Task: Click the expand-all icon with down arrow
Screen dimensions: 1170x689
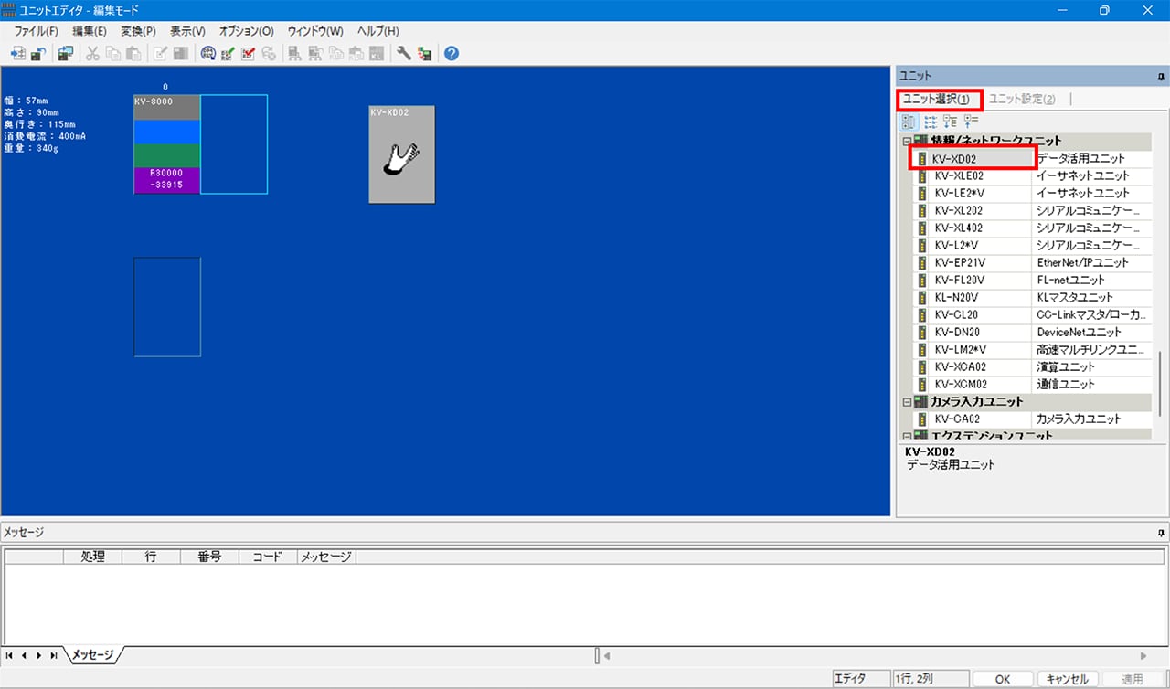Action: [x=951, y=121]
